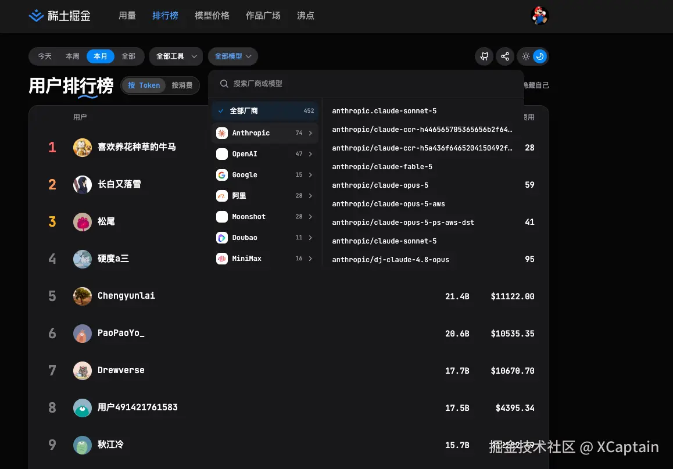The width and height of the screenshot is (673, 469).
Task: Open the 沸点 nav item
Action: [x=306, y=16]
